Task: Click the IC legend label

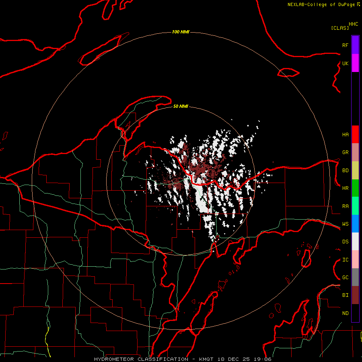Action: (x=345, y=260)
